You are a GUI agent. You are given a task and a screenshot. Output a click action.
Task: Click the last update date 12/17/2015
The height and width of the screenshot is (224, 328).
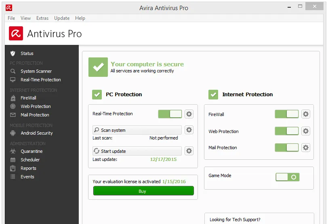(163, 159)
